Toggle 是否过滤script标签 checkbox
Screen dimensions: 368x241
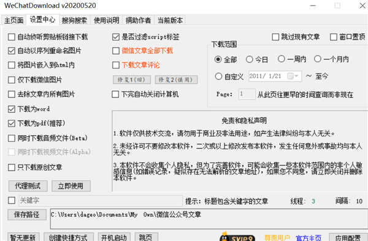click(x=116, y=37)
